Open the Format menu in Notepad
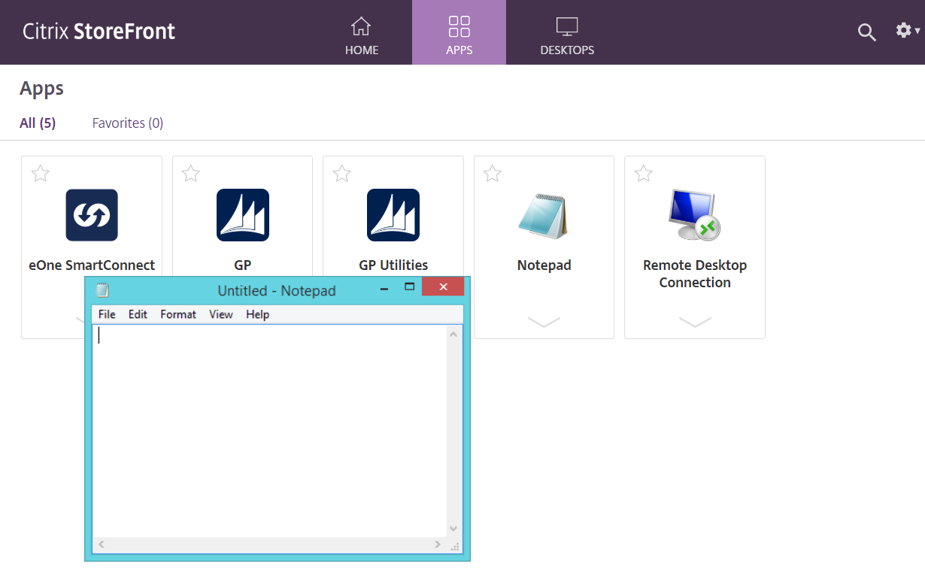925x588 pixels. coord(178,314)
